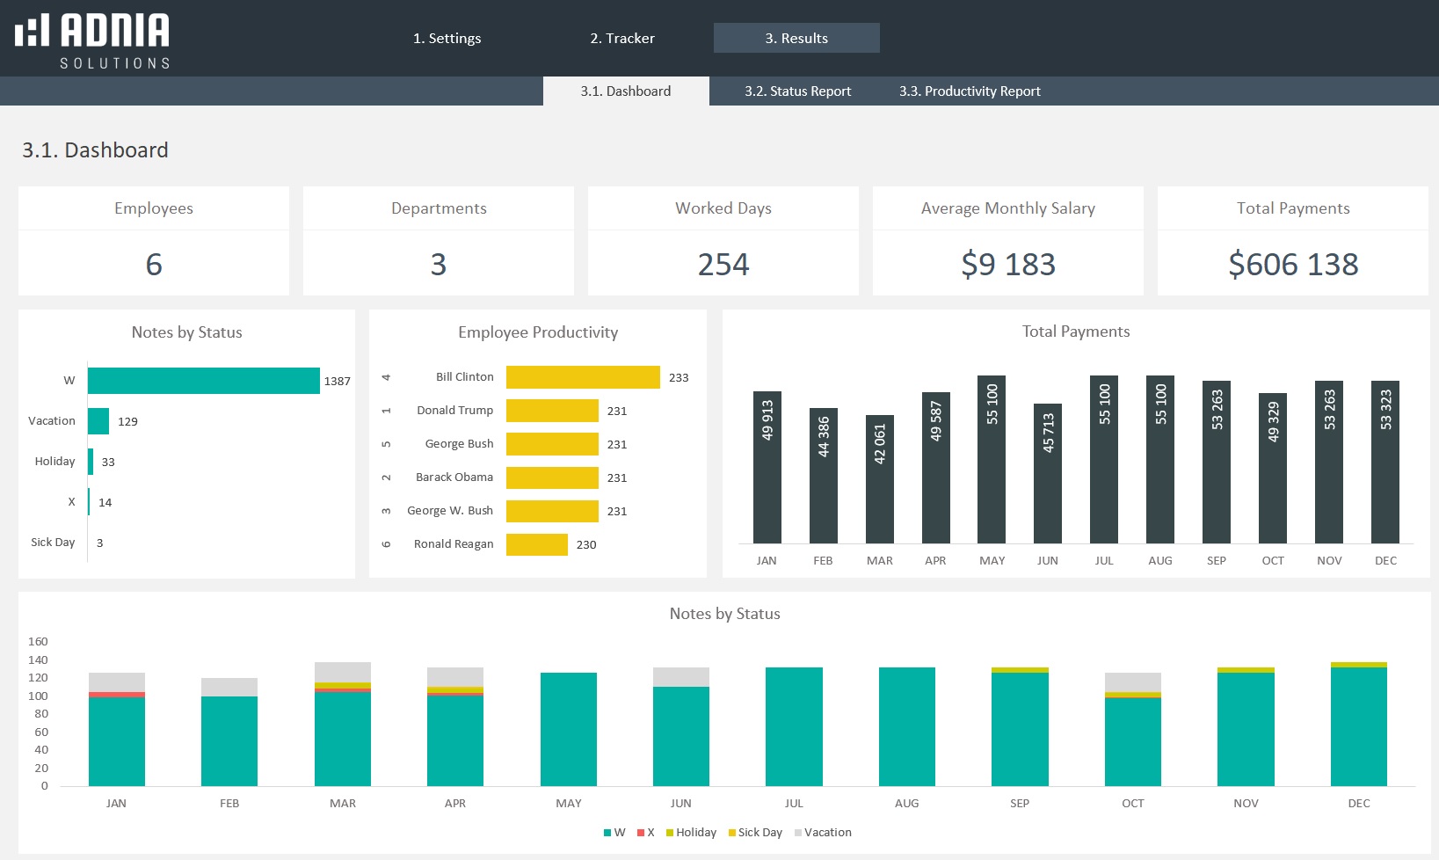Open the 3.3. Productivity Report sub-tab
Screen dimensions: 1439x860
(969, 91)
